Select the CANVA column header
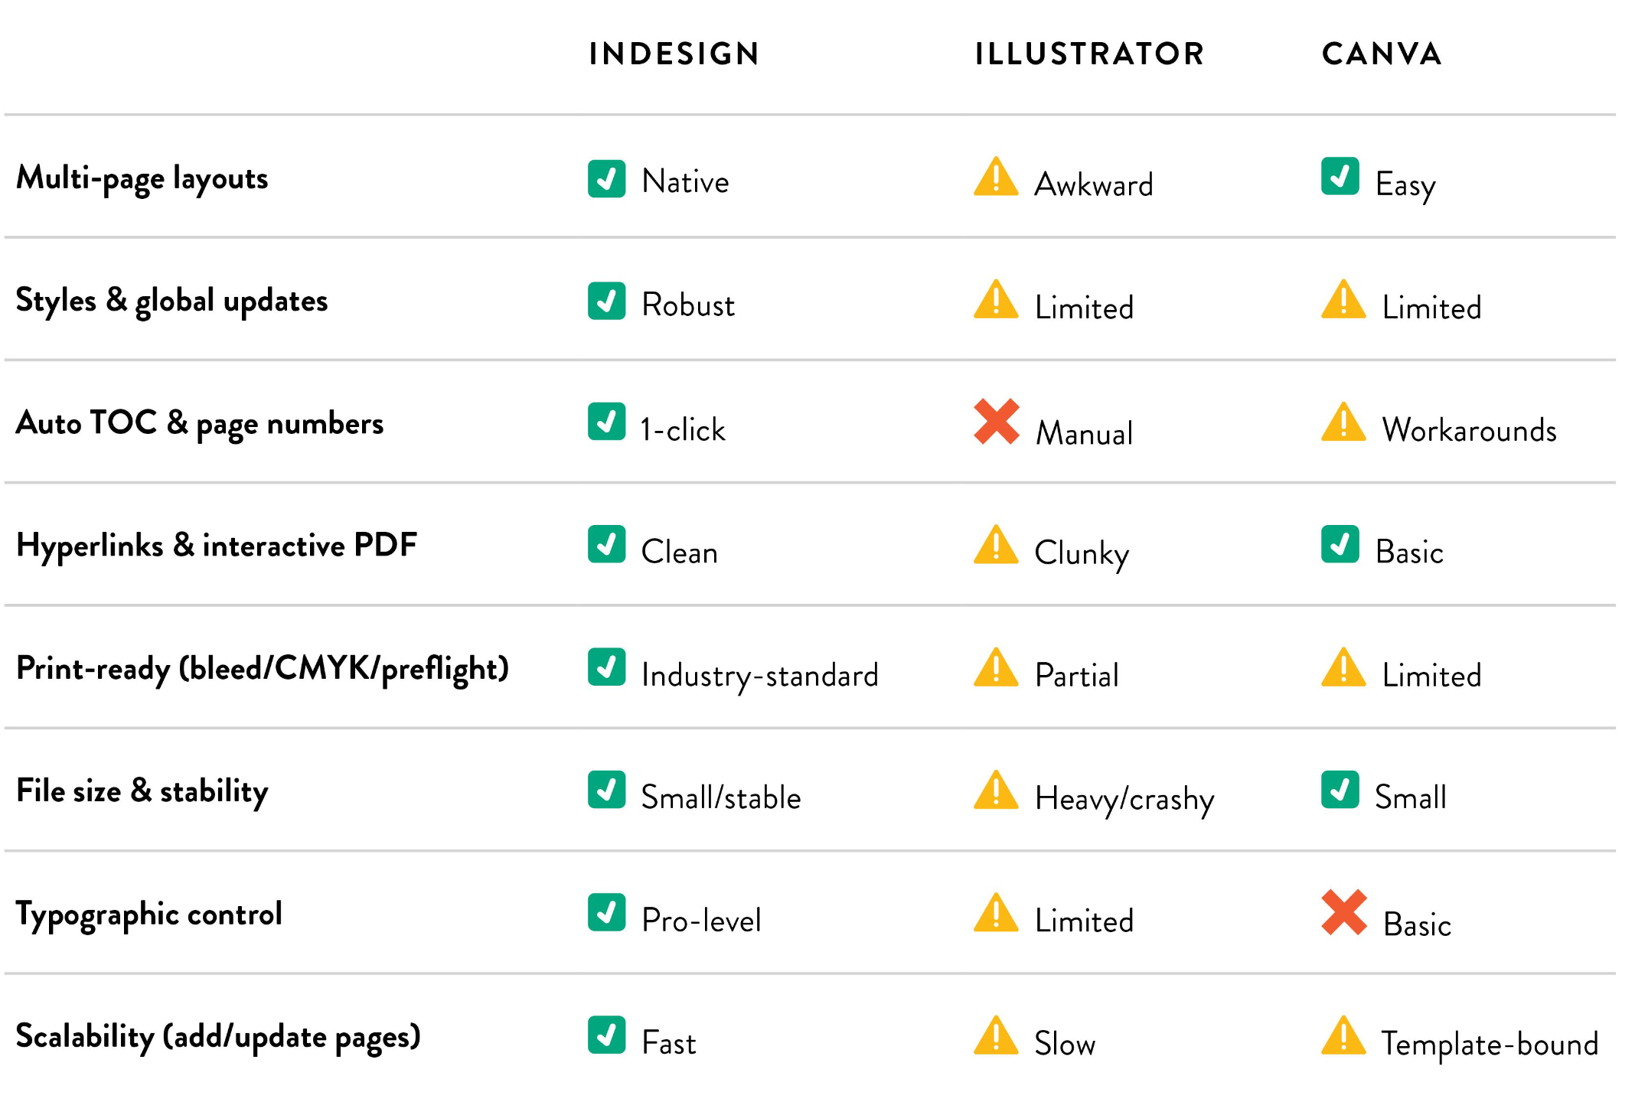This screenshot has width=1635, height=1102. point(1382,54)
